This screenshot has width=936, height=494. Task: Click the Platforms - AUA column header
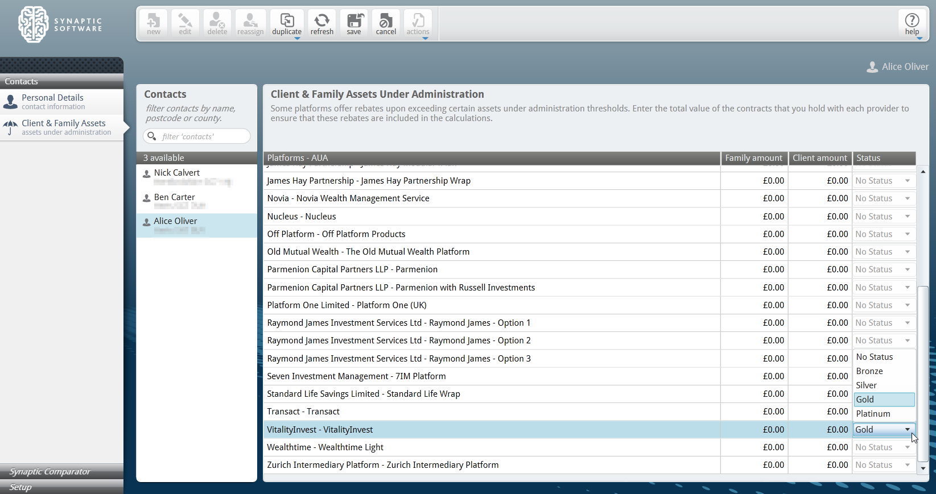(492, 158)
